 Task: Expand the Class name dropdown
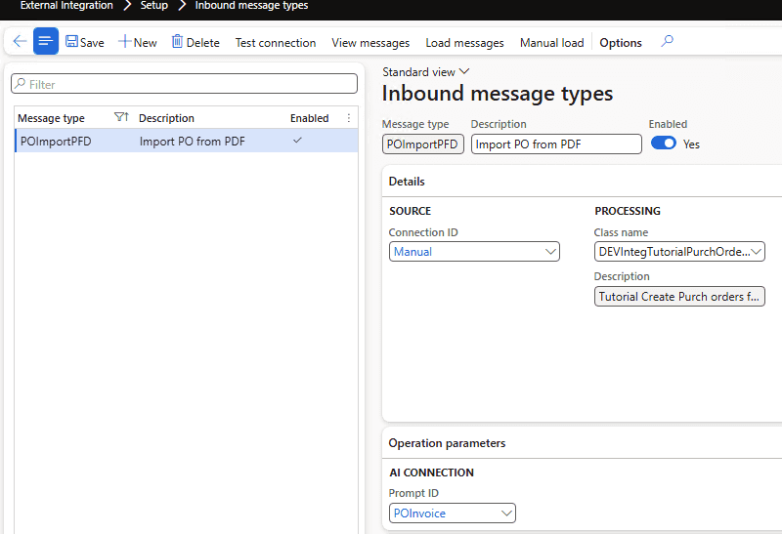point(758,252)
